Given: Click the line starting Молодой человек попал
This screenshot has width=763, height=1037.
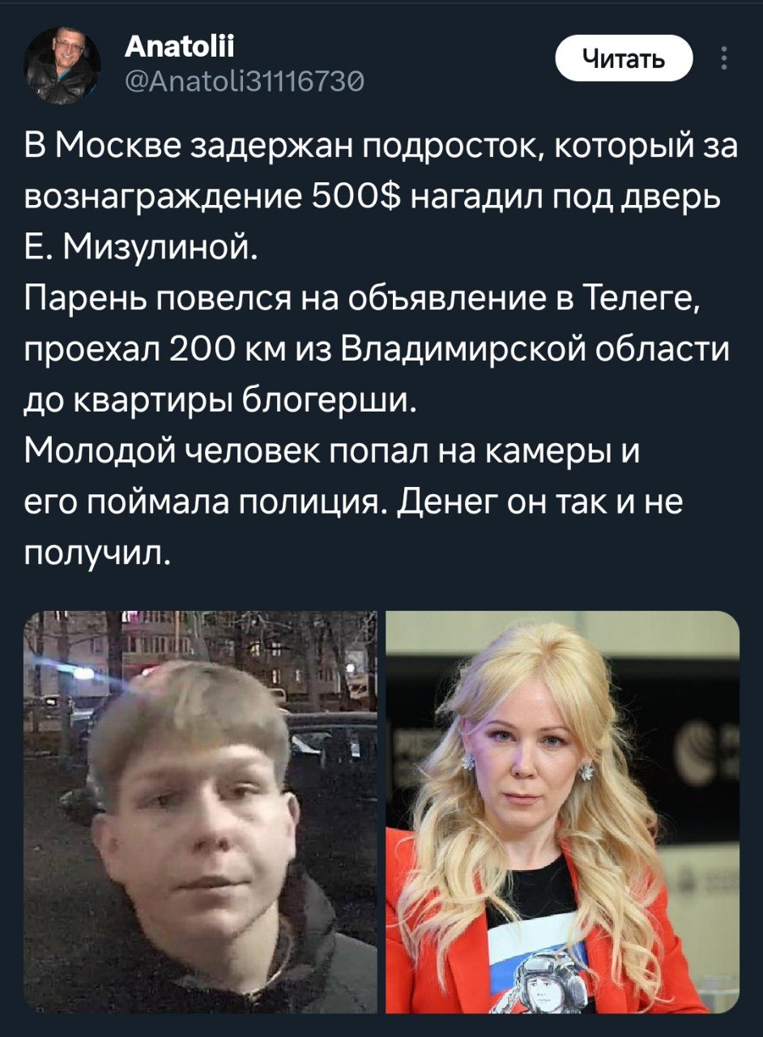Looking at the screenshot, I should [x=332, y=451].
